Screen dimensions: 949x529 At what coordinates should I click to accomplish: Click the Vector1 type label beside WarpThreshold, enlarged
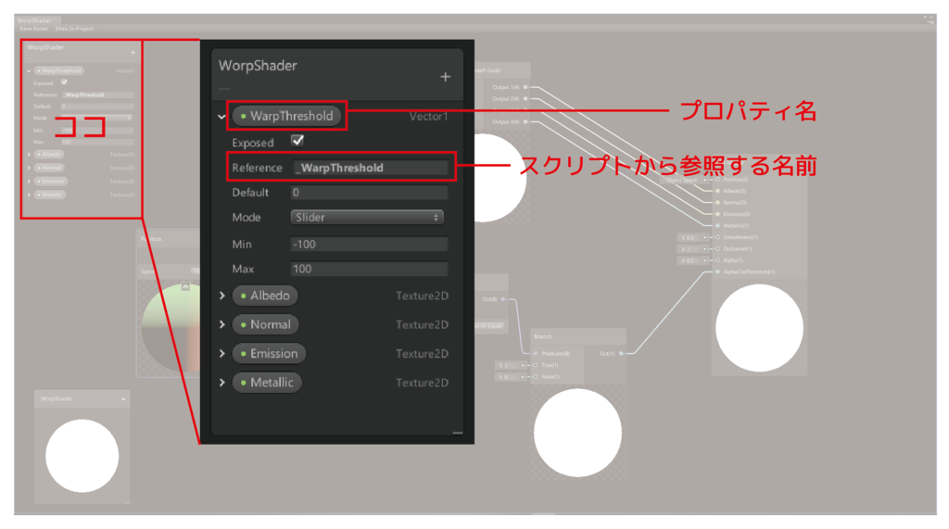tap(428, 116)
